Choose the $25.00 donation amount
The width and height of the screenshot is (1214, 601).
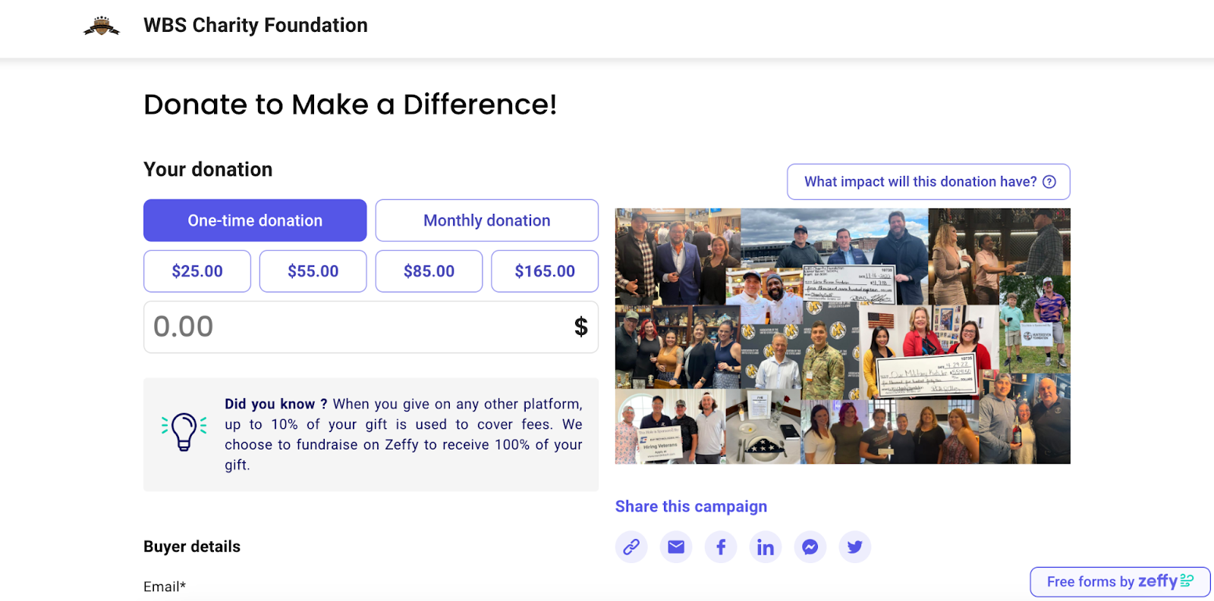[x=197, y=271]
